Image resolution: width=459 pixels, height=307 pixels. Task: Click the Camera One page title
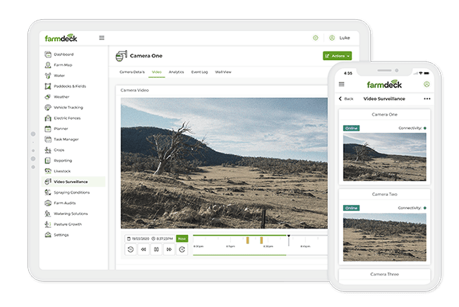[146, 56]
